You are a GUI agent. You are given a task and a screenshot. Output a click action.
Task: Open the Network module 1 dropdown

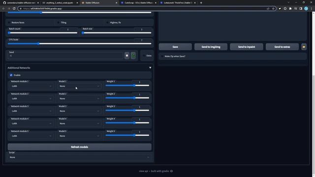click(31, 86)
